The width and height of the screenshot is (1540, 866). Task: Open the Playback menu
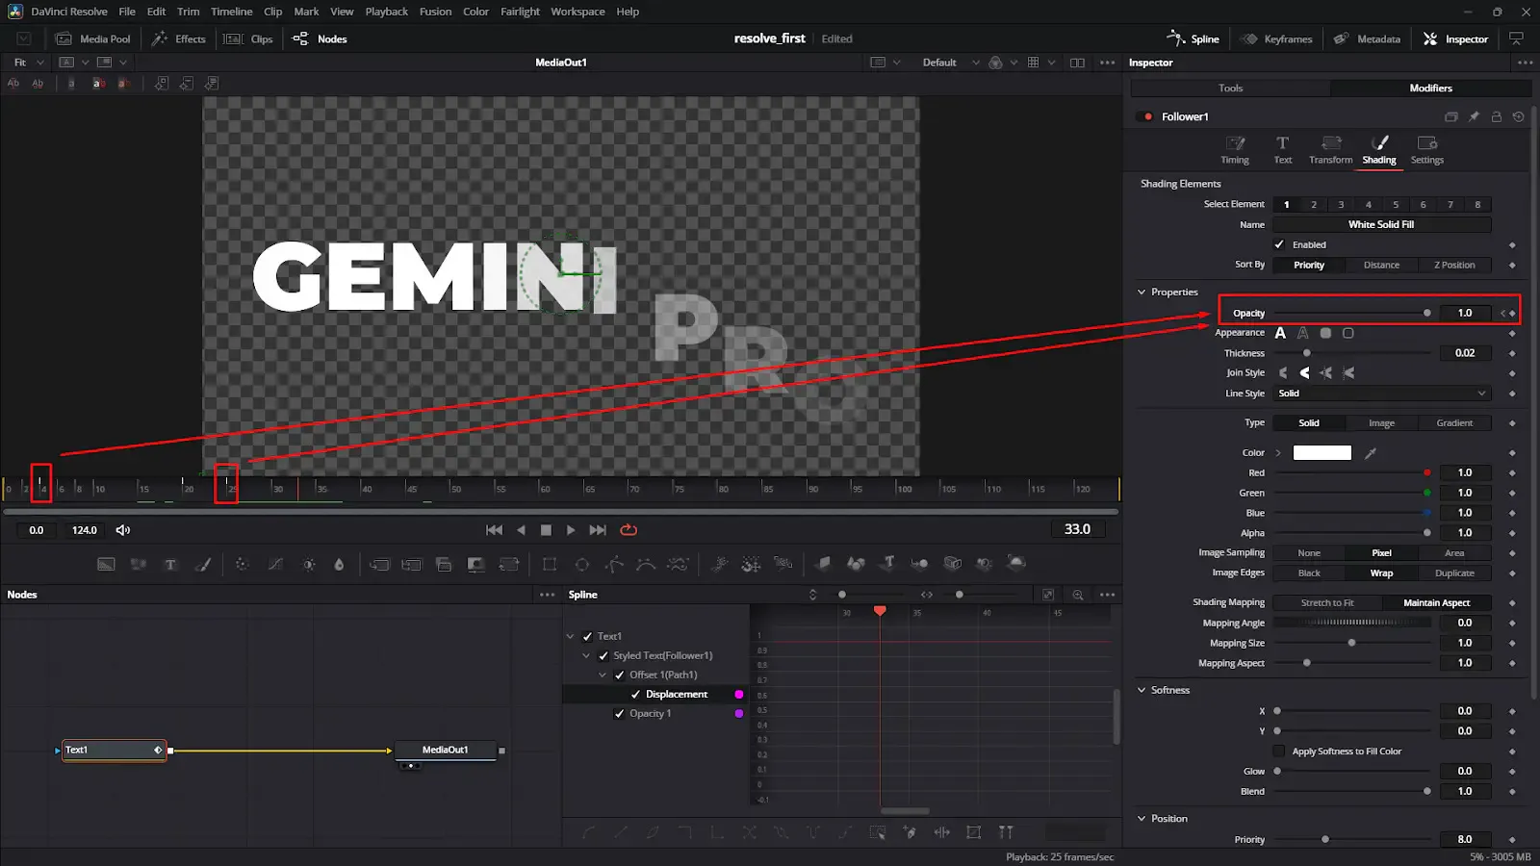tap(386, 12)
